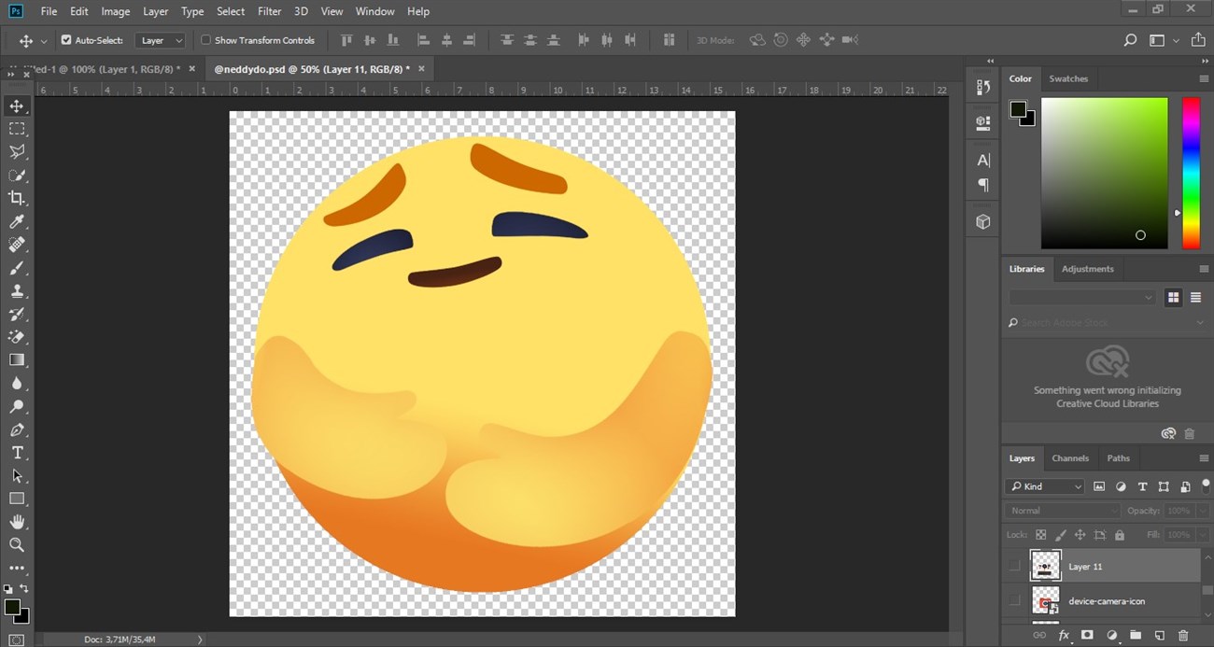
Task: Open the Image menu
Action: coord(116,11)
